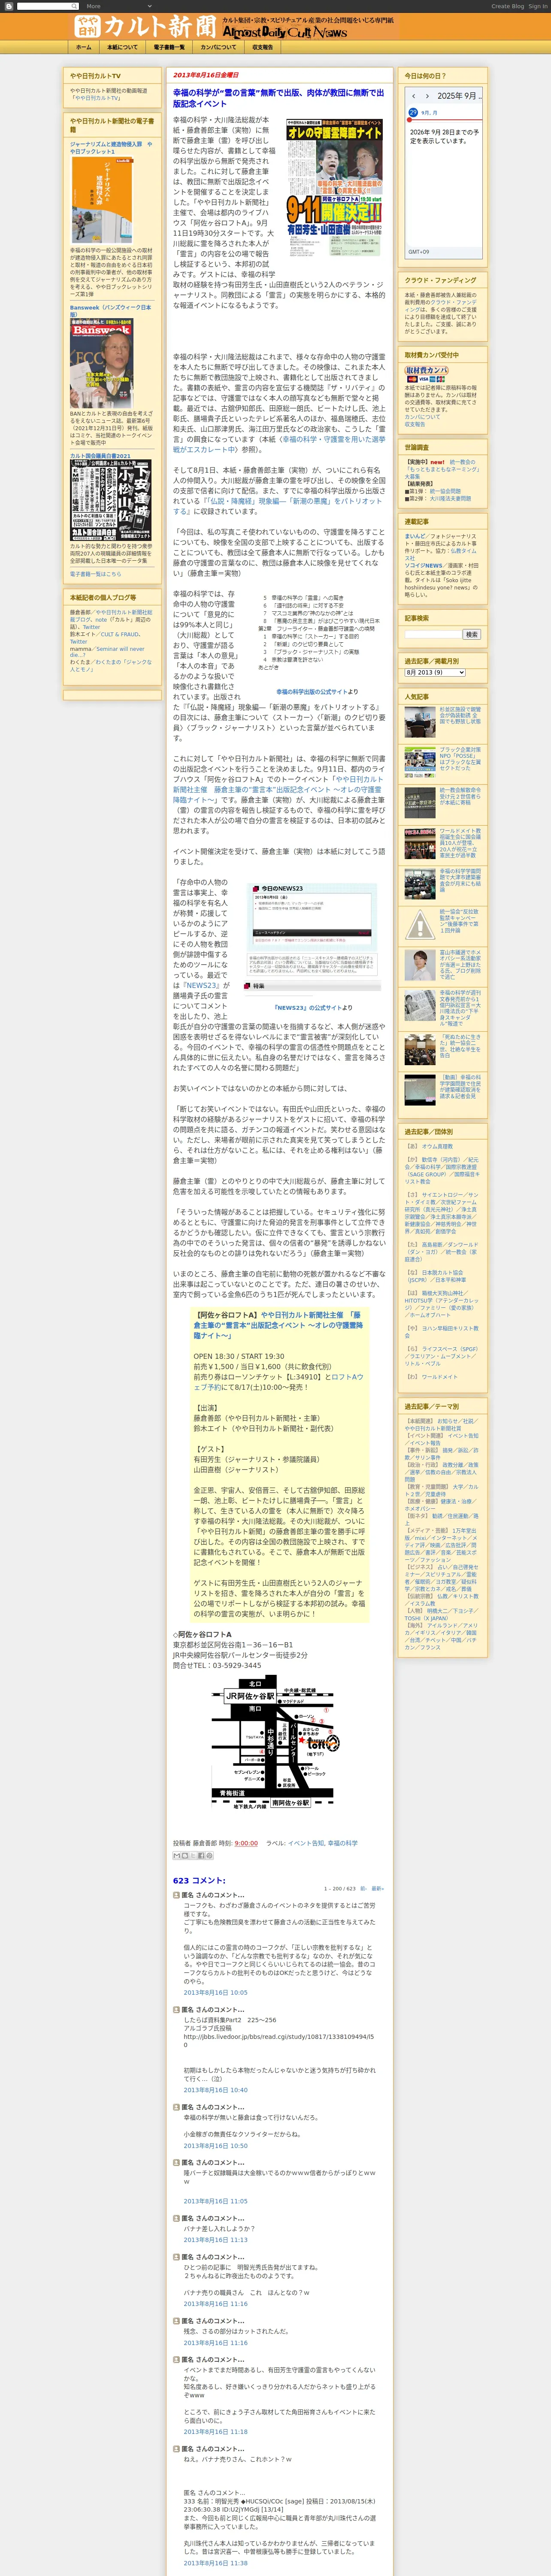Image resolution: width=551 pixels, height=2576 pixels.
Task: Open popular post ブラック企業対策NPO「POSSE」
Action: (460, 759)
